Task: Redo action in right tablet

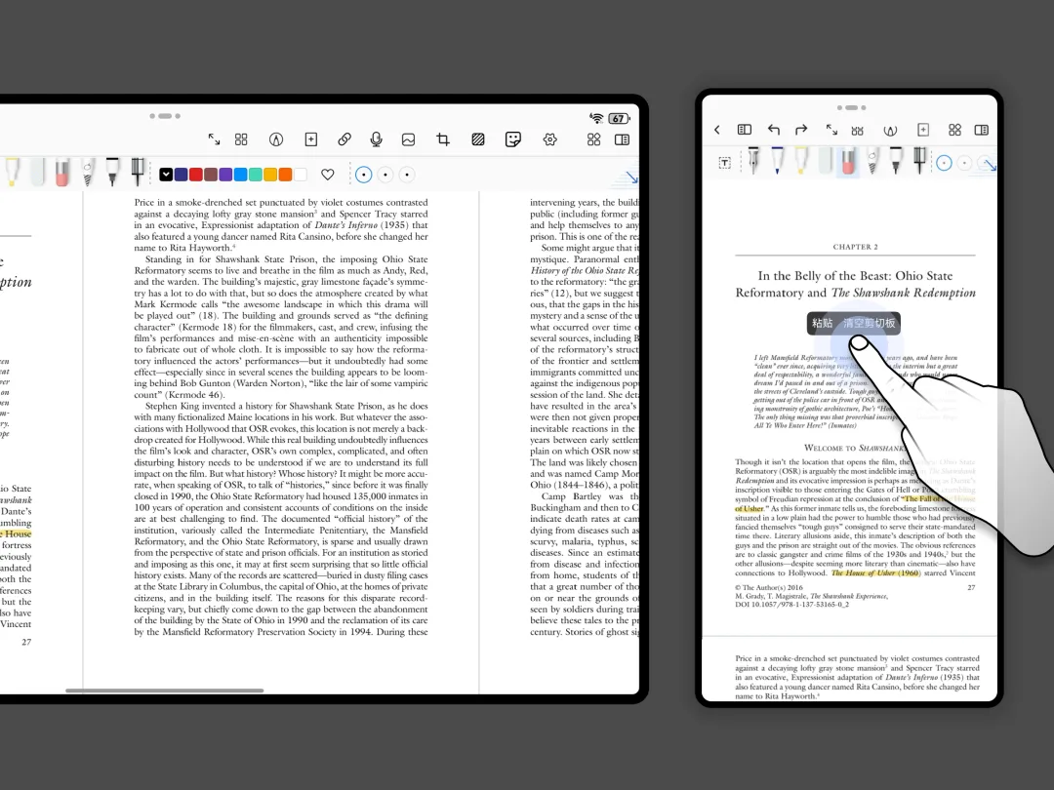Action: coord(801,130)
